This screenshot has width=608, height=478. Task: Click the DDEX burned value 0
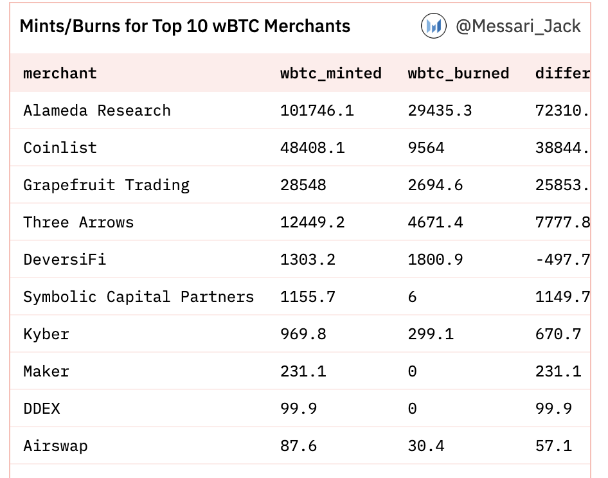point(412,409)
